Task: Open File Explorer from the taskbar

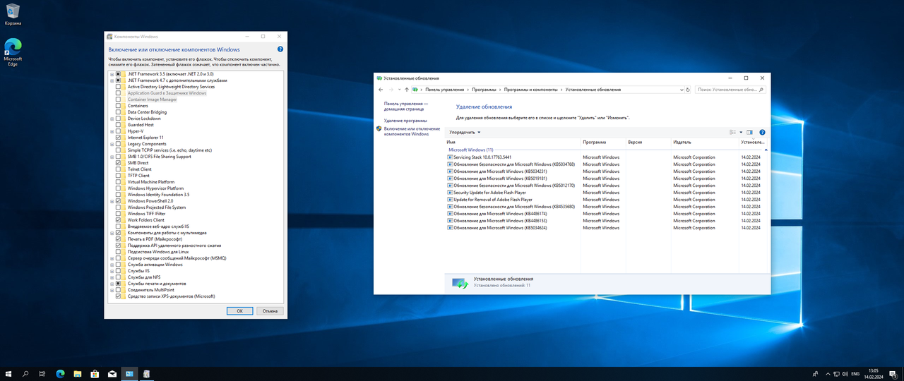Action: pos(77,373)
